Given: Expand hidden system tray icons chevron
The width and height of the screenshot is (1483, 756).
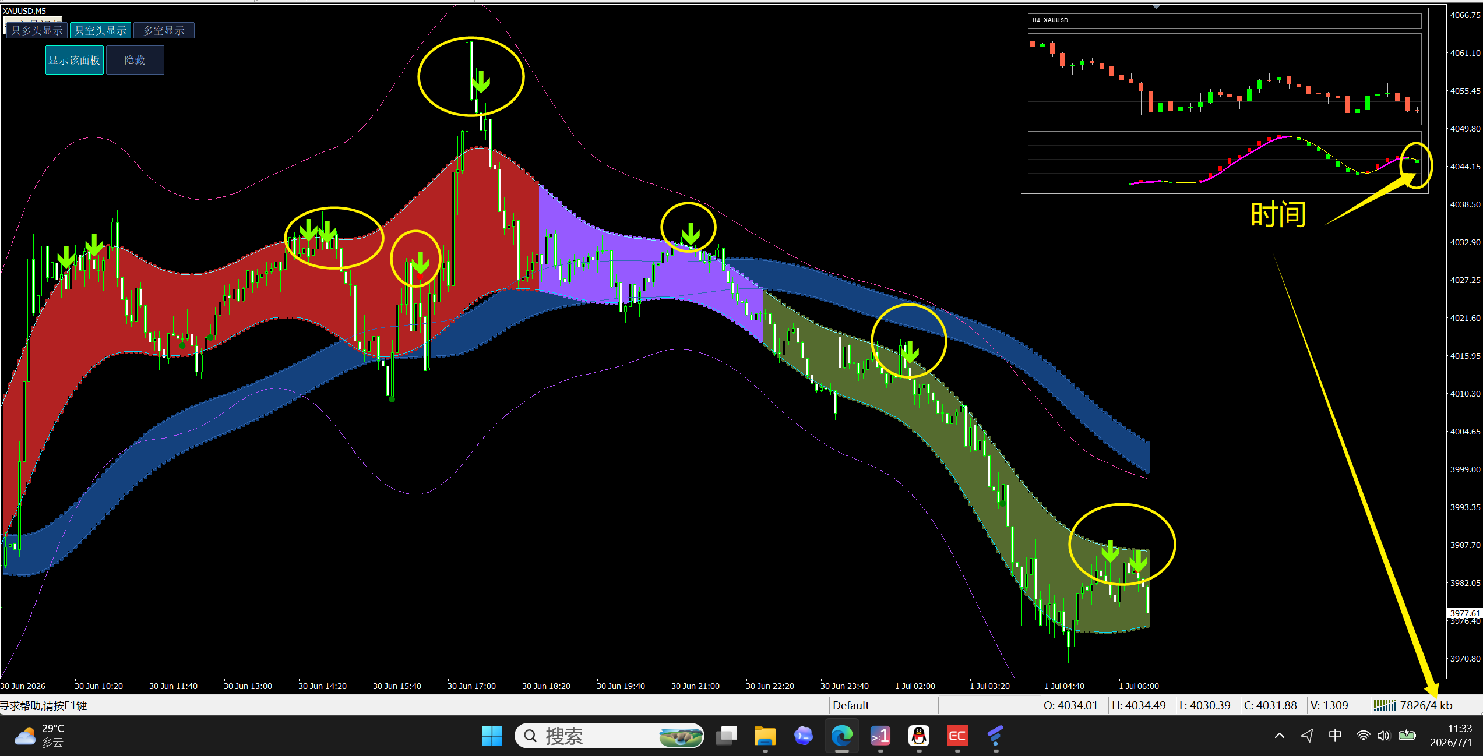Looking at the screenshot, I should coord(1280,736).
